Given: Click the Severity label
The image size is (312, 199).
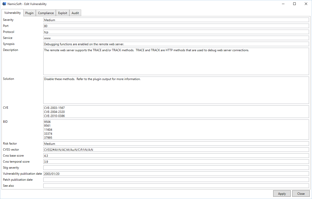Looking at the screenshot, I should (x=8, y=20).
